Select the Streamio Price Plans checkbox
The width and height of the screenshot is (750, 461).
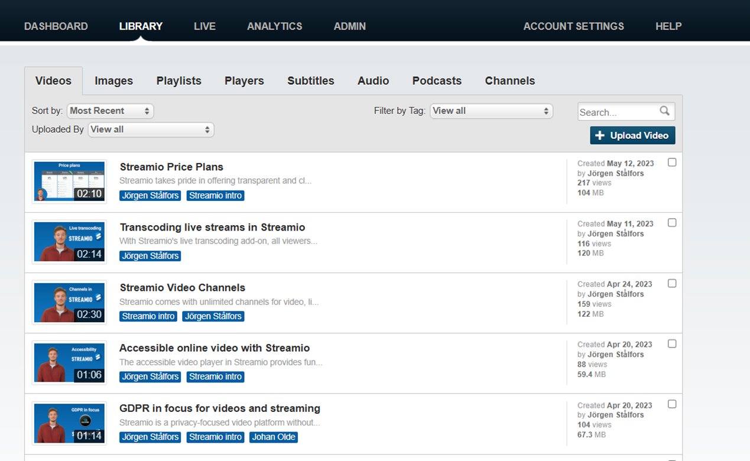[672, 163]
